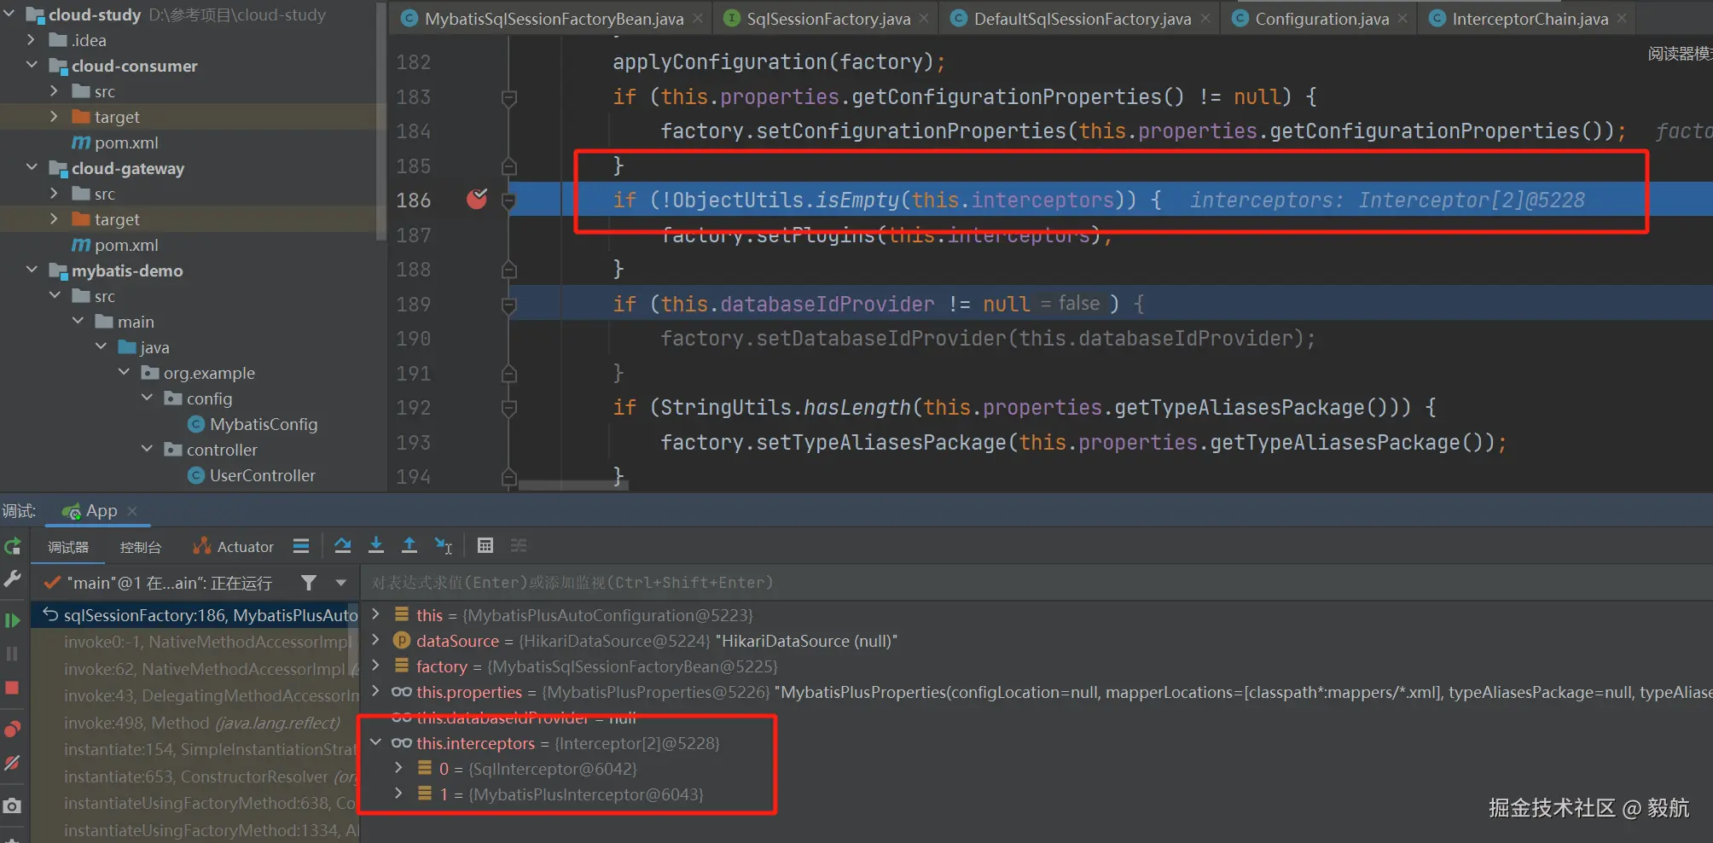Collapse the mybatis-demo module
Viewport: 1713px width, 843px height.
click(32, 270)
